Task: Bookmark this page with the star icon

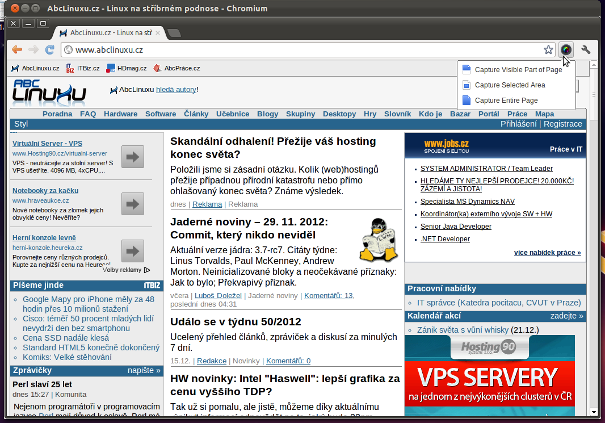Action: pyautogui.click(x=548, y=49)
